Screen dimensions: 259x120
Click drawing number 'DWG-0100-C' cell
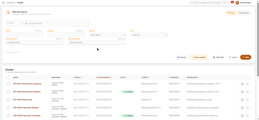tap(175, 100)
